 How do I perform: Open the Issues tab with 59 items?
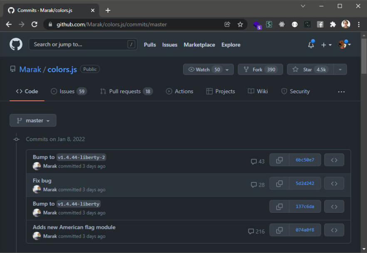[69, 92]
